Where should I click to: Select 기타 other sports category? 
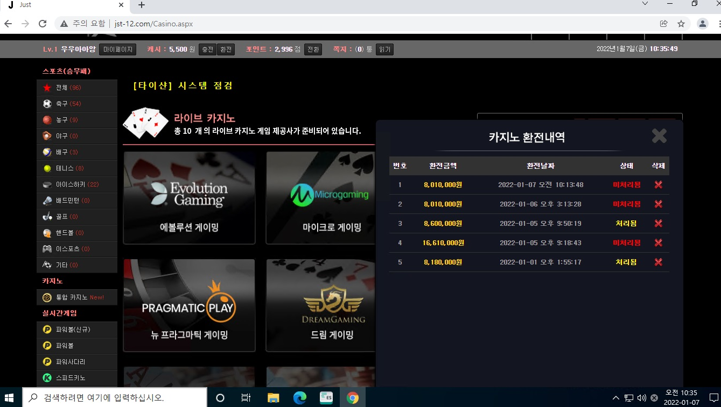[x=77, y=265]
